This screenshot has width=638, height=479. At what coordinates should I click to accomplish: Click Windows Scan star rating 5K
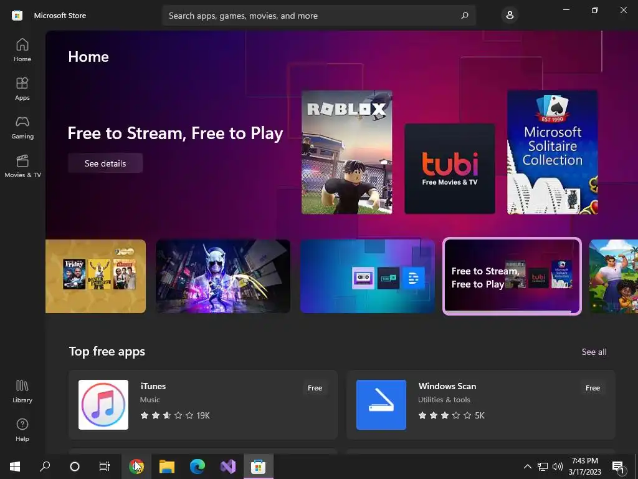click(451, 415)
